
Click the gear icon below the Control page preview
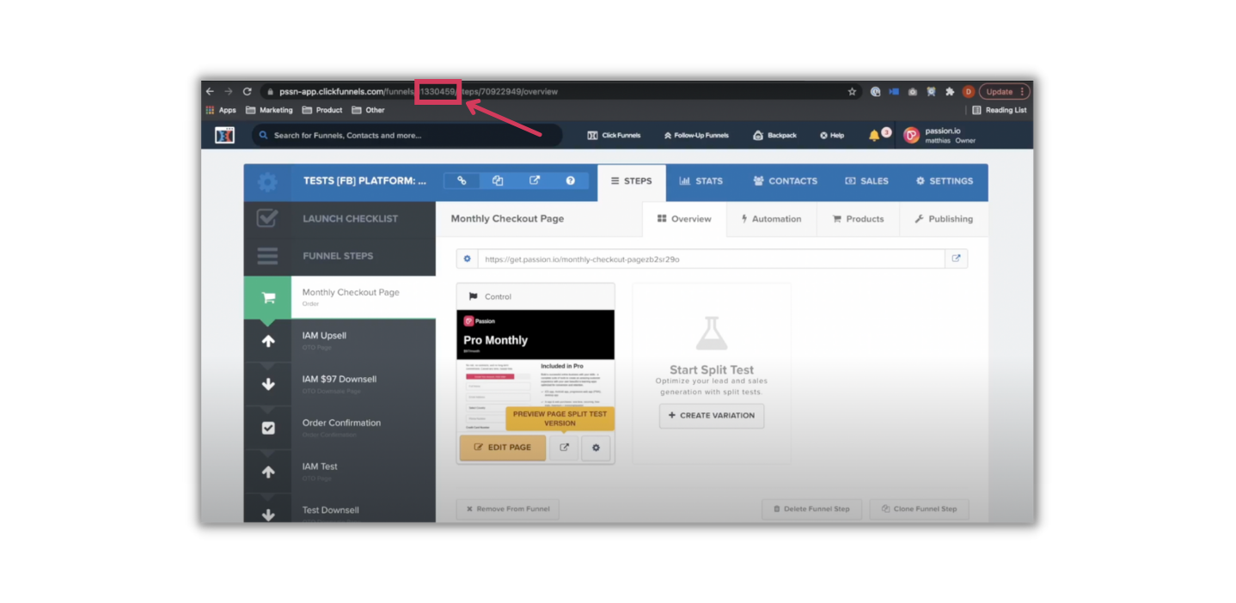point(596,448)
